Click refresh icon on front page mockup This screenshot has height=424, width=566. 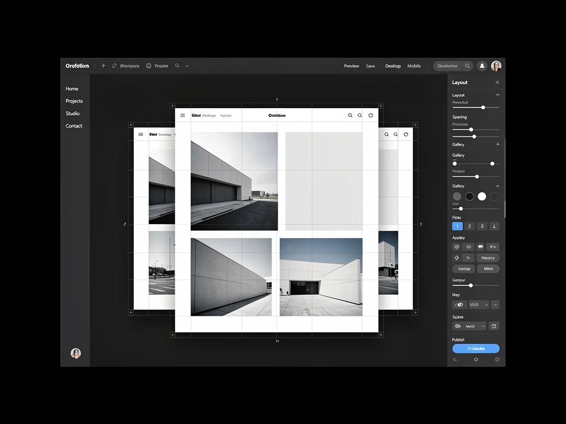(371, 115)
